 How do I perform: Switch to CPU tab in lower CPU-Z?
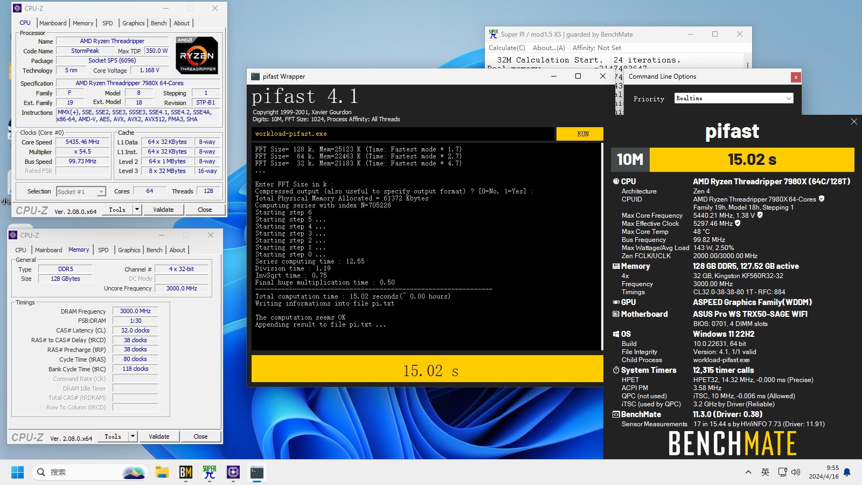pyautogui.click(x=20, y=250)
